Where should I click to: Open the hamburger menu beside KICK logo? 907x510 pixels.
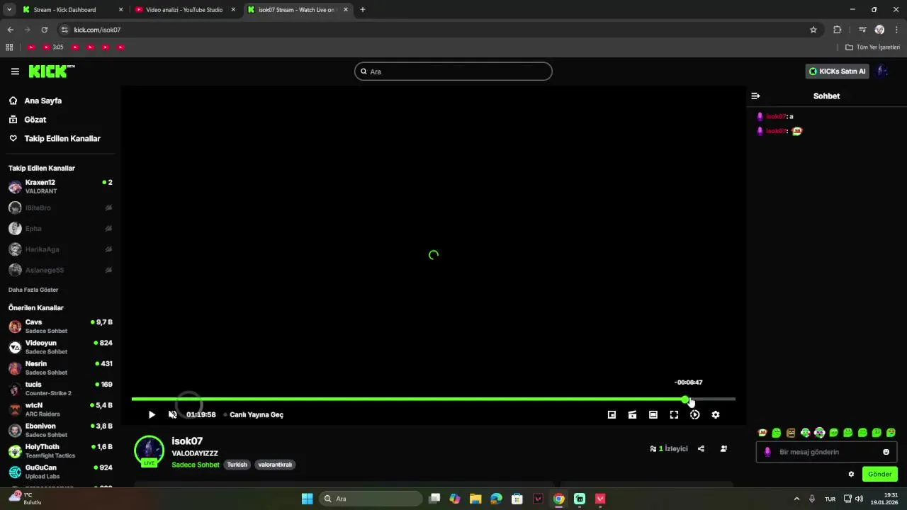pos(15,72)
